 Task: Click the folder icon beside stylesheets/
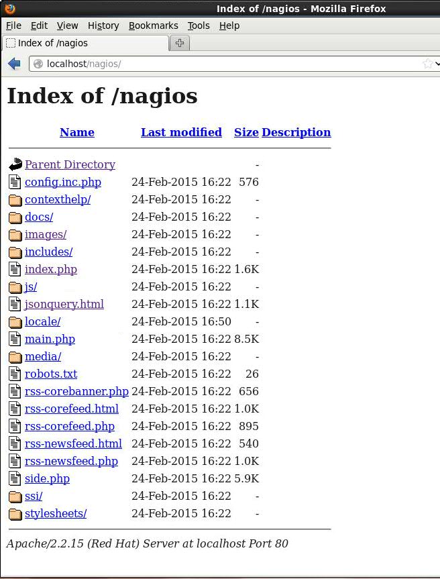coord(15,514)
